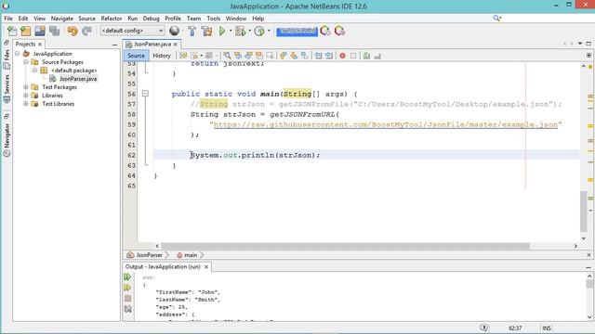Screen dimensions: 595x334
Task: Open the Profile Project dropdown arrow
Action: [x=269, y=31]
